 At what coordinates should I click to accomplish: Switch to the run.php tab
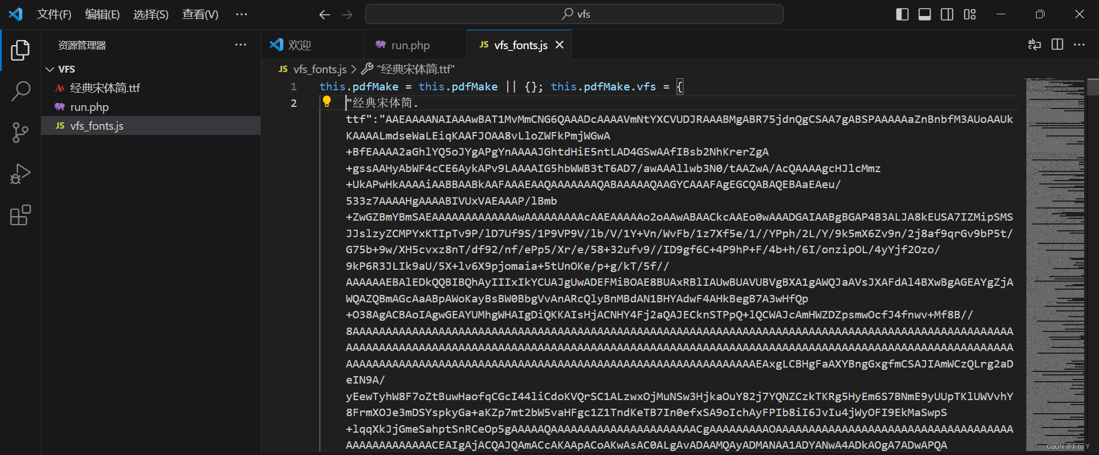click(416, 45)
